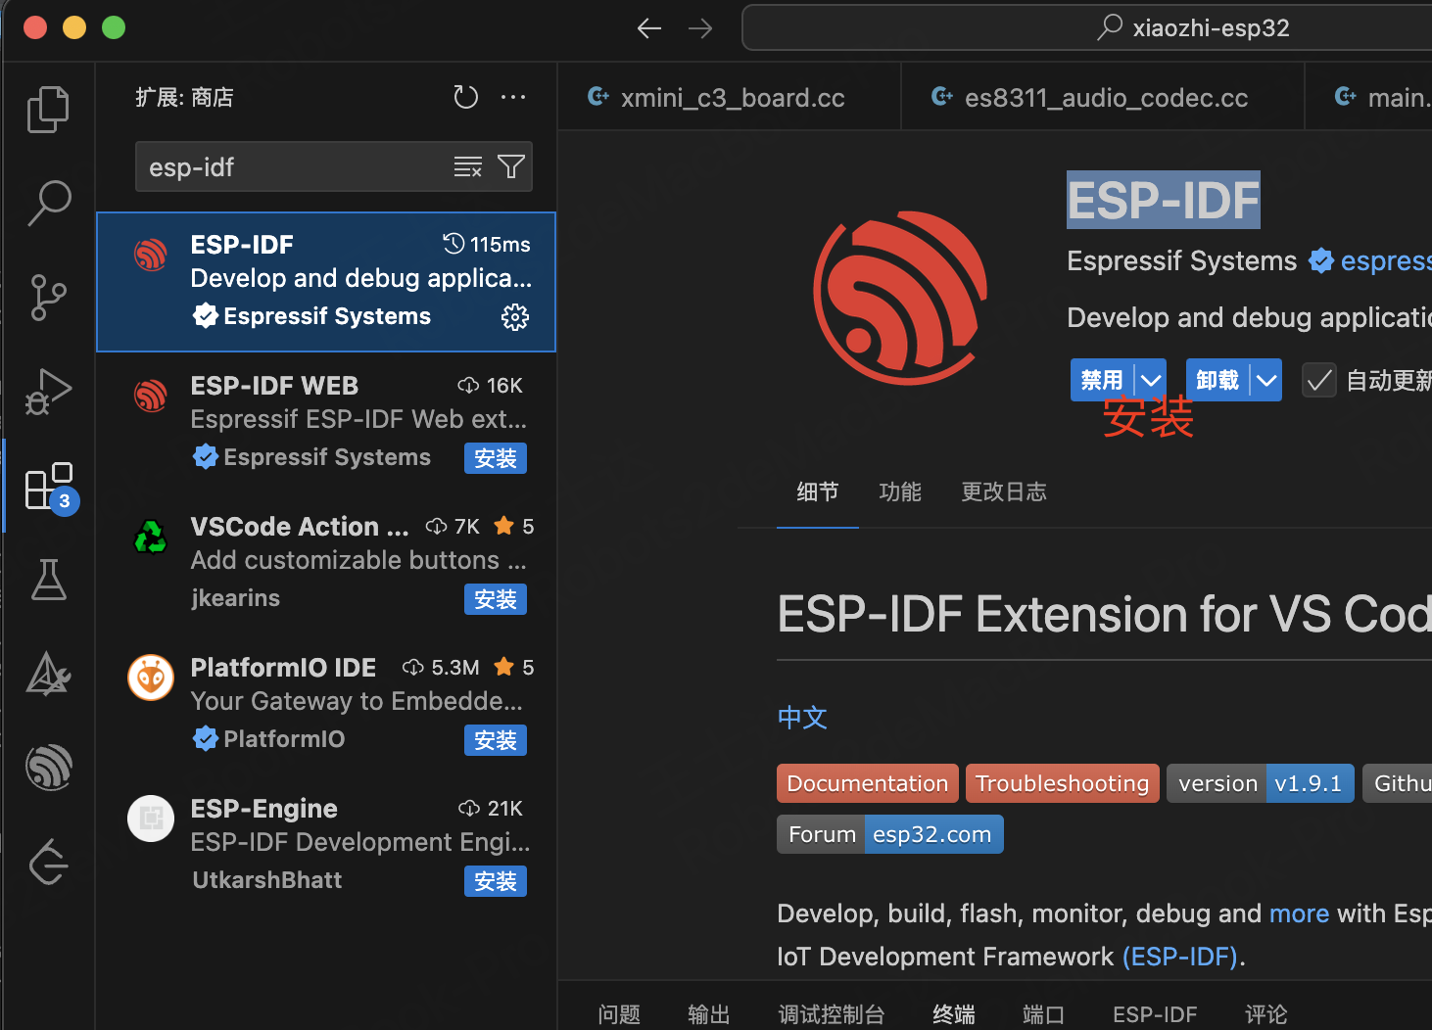Open the Documentation badge link
1432x1030 pixels.
[x=868, y=783]
